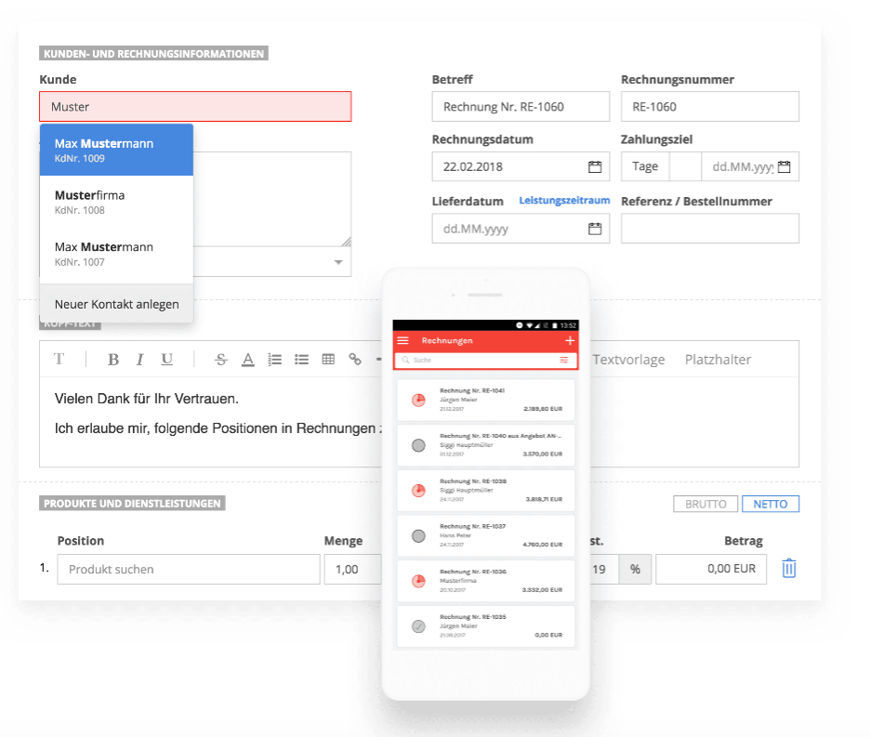
Task: Select Max Mustermann KdNr. 1009
Action: coord(116,150)
